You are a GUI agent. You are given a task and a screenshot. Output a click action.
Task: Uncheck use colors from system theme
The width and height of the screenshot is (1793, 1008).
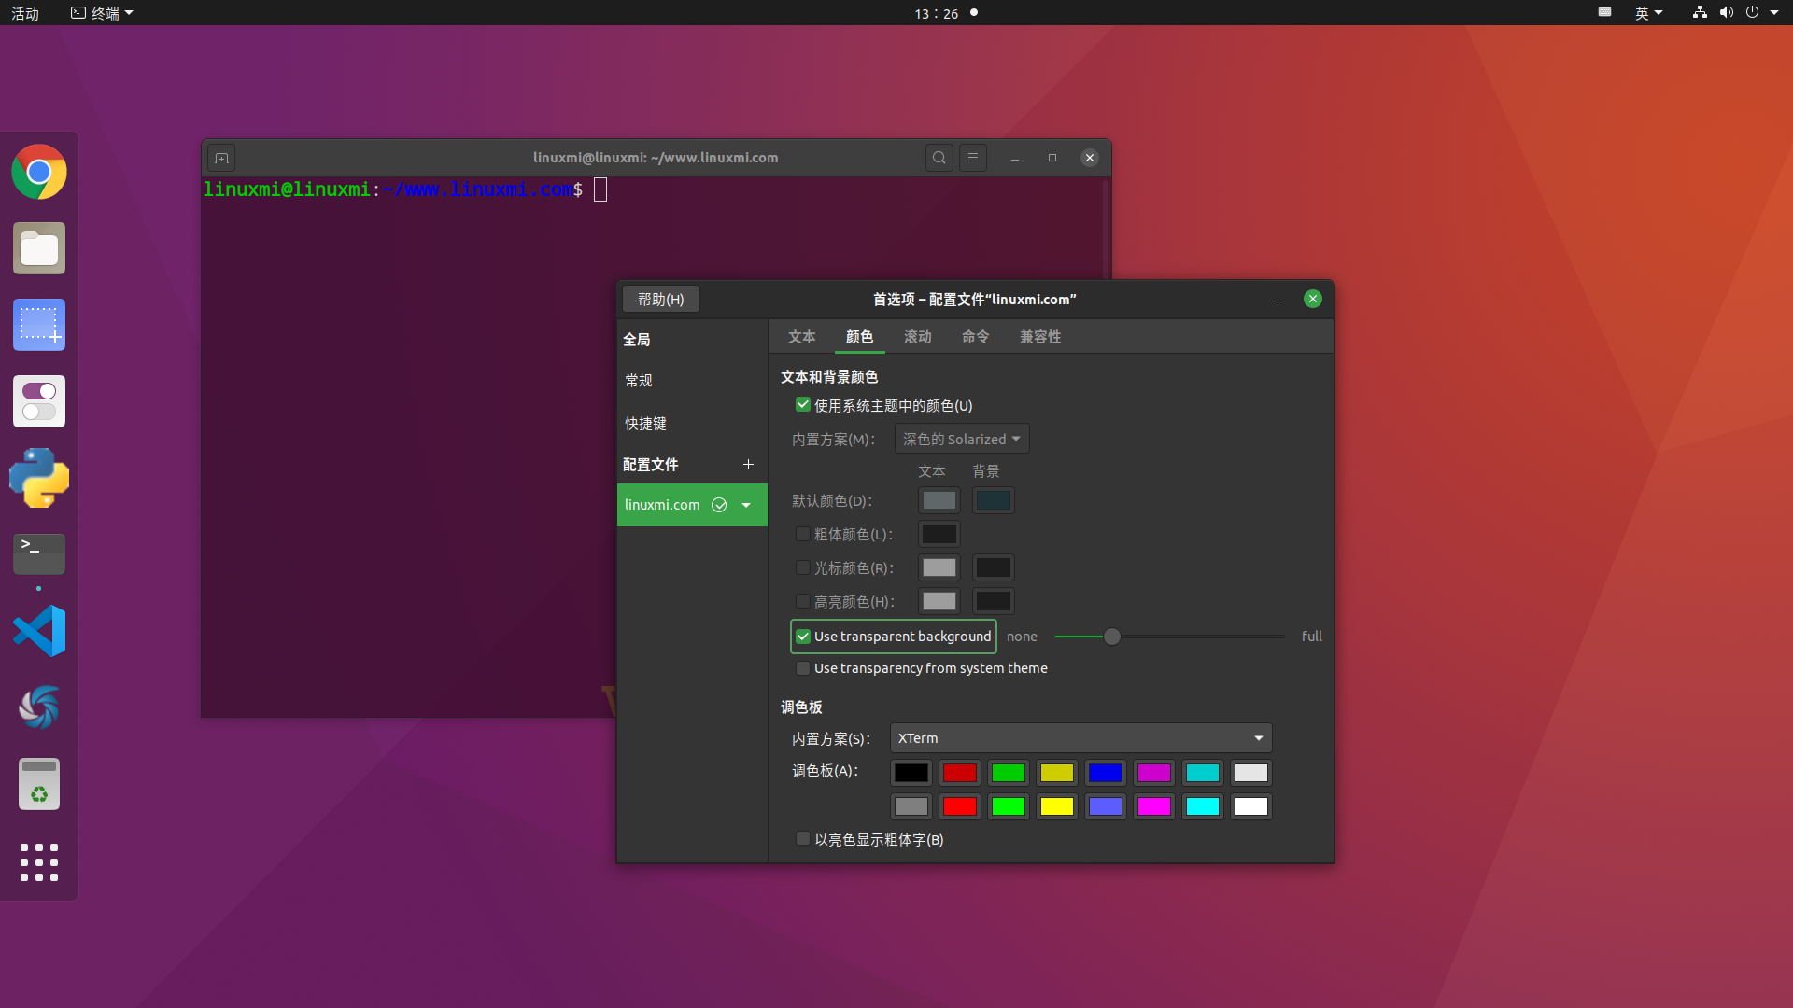[x=802, y=404]
